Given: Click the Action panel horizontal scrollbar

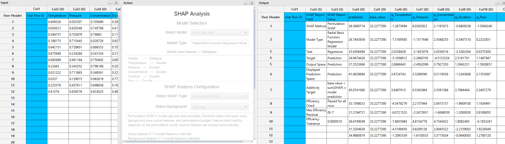Looking at the screenshot, I should [x=184, y=142].
